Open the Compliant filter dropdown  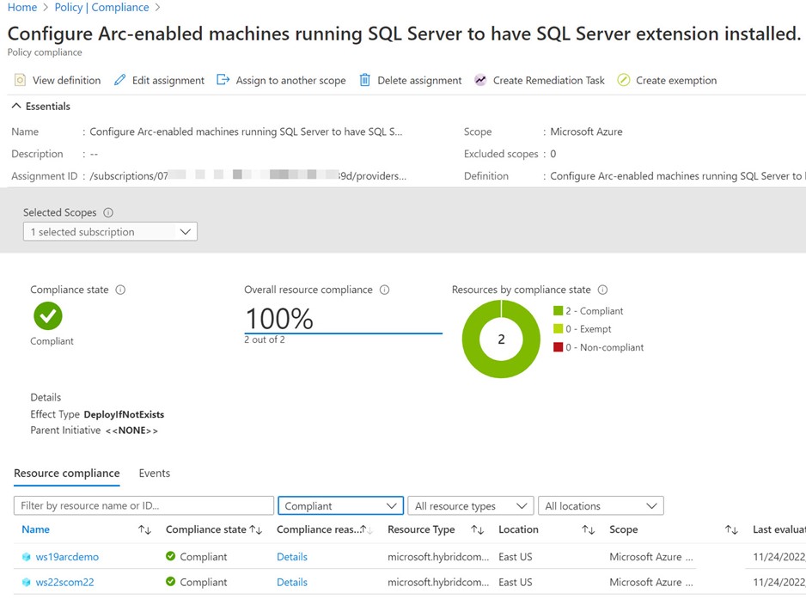[x=340, y=505]
